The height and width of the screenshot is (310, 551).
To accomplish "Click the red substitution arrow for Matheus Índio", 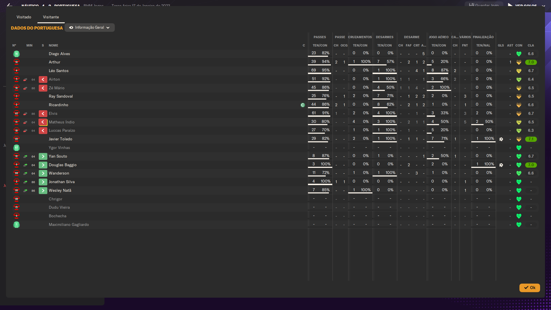I will click(43, 122).
